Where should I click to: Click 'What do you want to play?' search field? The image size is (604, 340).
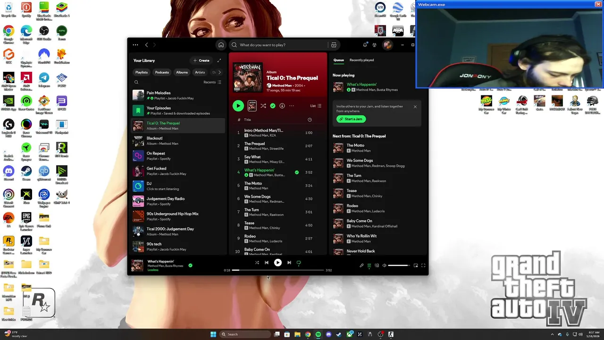click(x=278, y=45)
